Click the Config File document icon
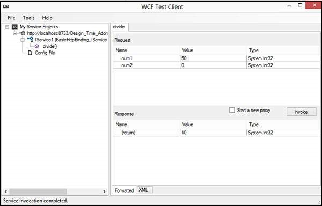322x206 pixels. coord(30,53)
